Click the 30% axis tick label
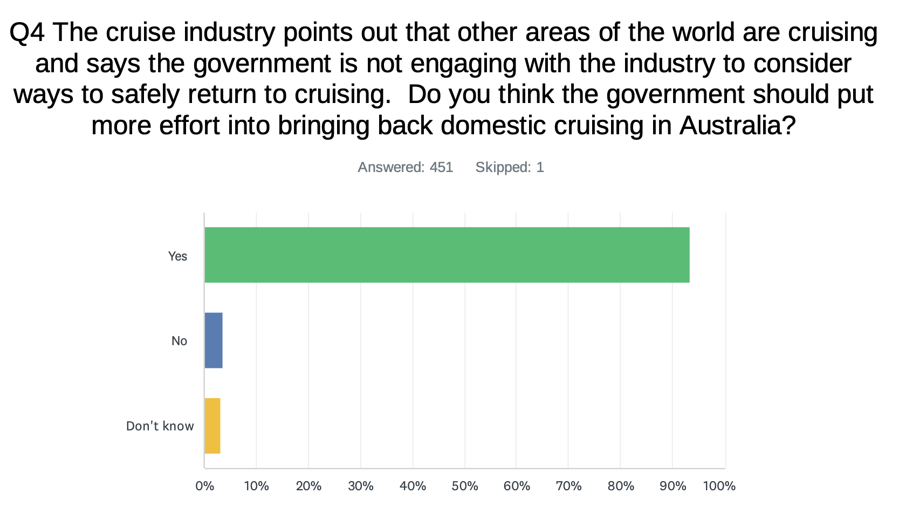Image resolution: width=906 pixels, height=521 pixels. (361, 486)
